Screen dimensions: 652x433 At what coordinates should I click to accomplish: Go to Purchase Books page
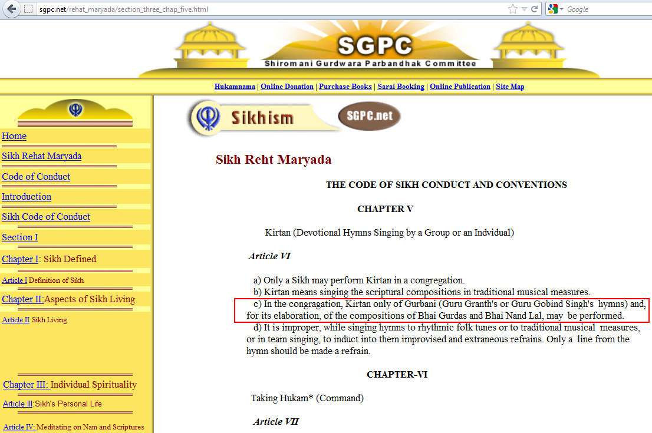tap(345, 87)
